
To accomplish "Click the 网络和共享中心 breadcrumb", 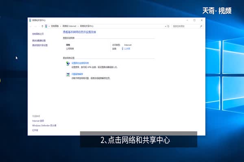I will 87,26.
